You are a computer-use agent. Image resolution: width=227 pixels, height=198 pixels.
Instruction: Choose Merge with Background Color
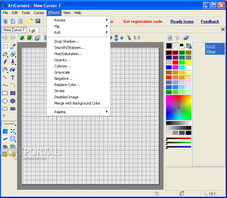(79, 103)
